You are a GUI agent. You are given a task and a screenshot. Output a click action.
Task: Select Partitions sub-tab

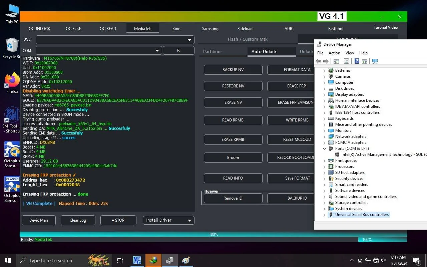[213, 52]
